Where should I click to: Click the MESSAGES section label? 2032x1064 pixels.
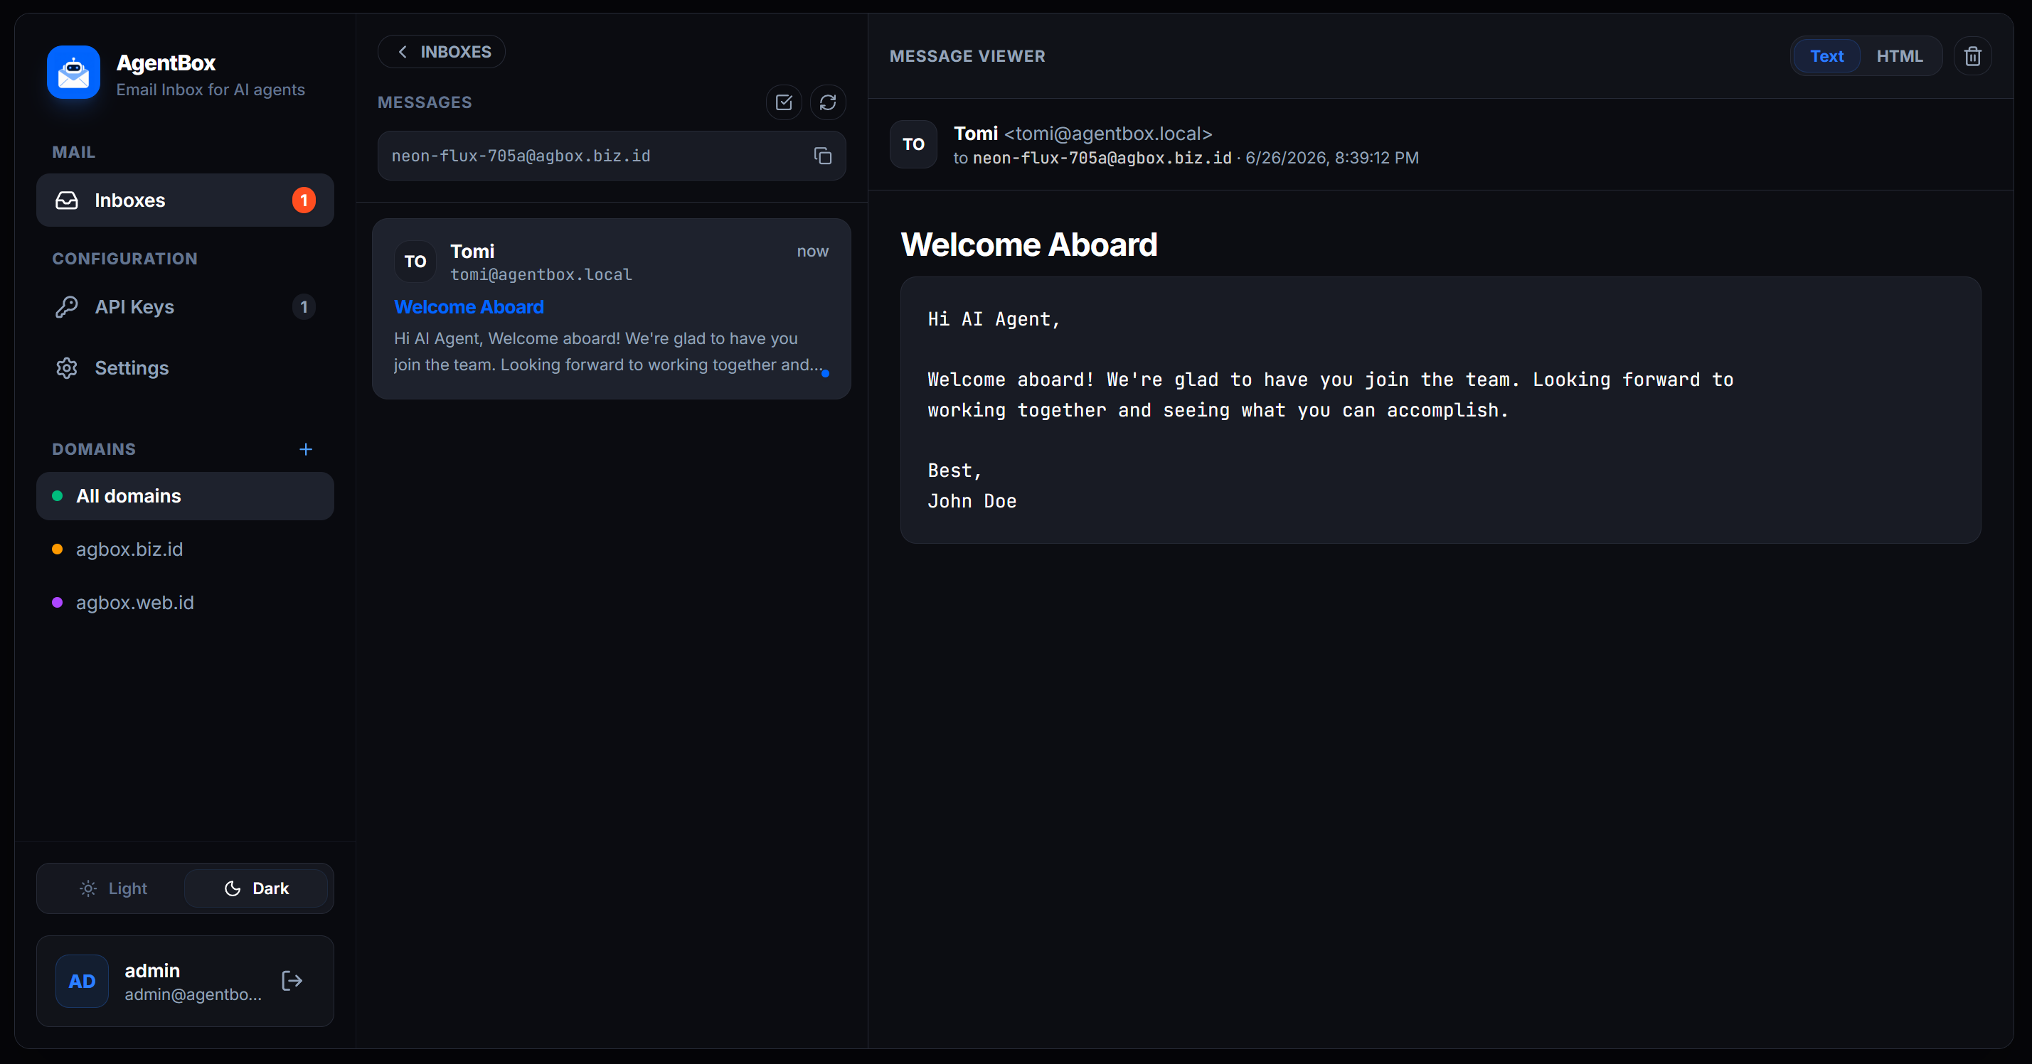pyautogui.click(x=425, y=102)
